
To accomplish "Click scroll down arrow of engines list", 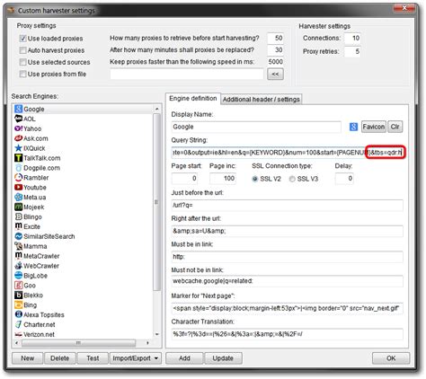I will [x=157, y=334].
